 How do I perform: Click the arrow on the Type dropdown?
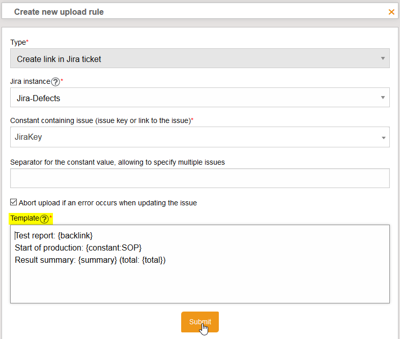383,59
